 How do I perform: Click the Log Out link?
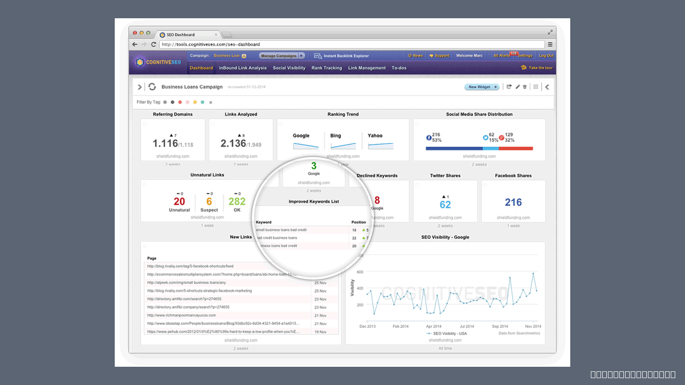[546, 56]
